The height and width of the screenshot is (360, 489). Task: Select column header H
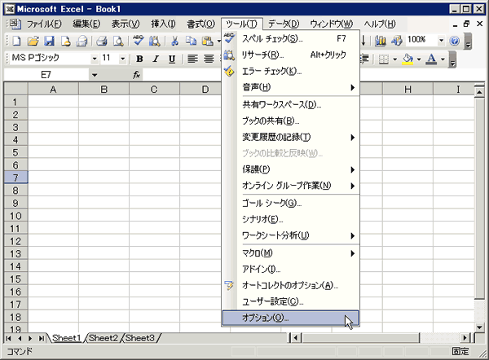click(x=407, y=89)
